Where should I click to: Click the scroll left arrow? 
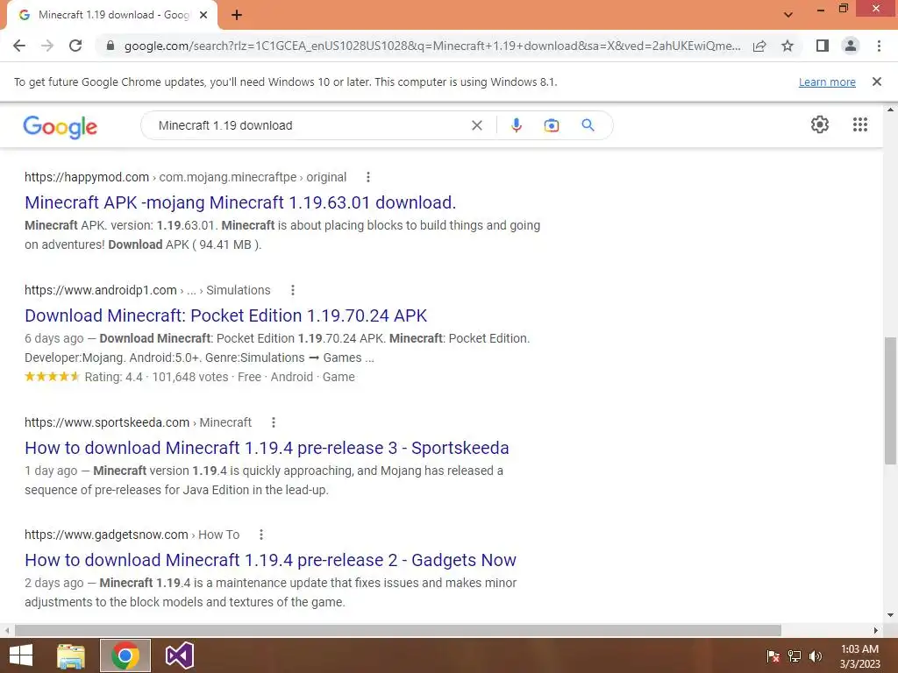6,631
